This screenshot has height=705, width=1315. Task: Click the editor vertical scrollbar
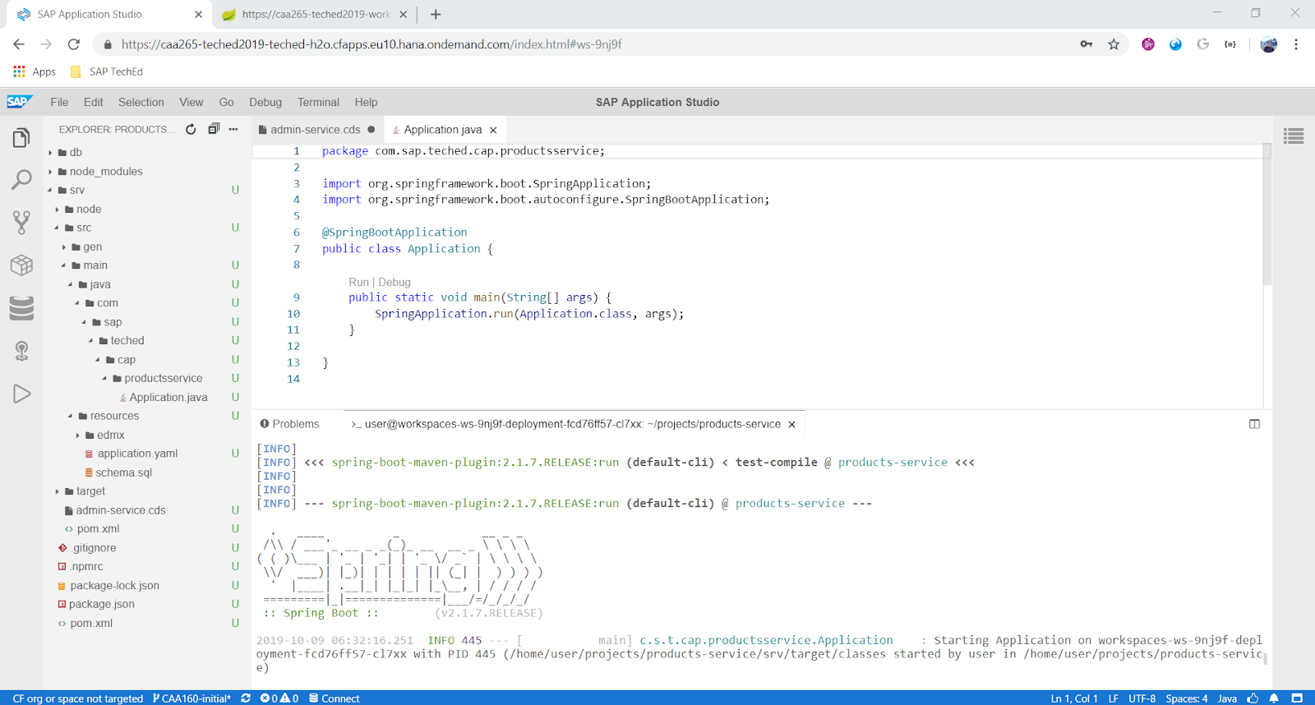click(1267, 214)
